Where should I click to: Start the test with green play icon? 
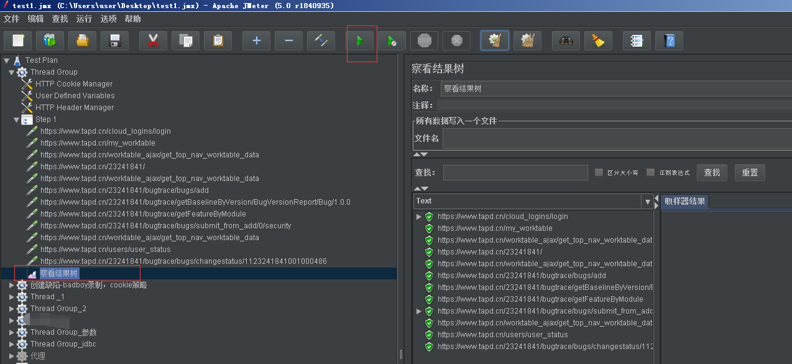tap(359, 41)
